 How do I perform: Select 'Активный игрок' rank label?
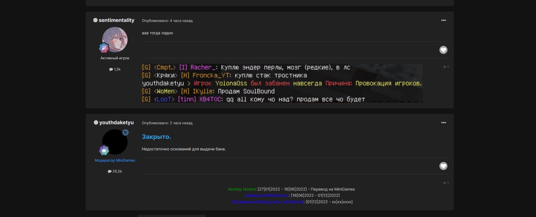coord(115,58)
